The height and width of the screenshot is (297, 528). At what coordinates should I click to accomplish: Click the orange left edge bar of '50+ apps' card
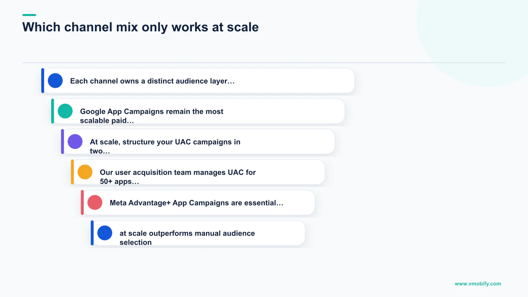click(72, 172)
